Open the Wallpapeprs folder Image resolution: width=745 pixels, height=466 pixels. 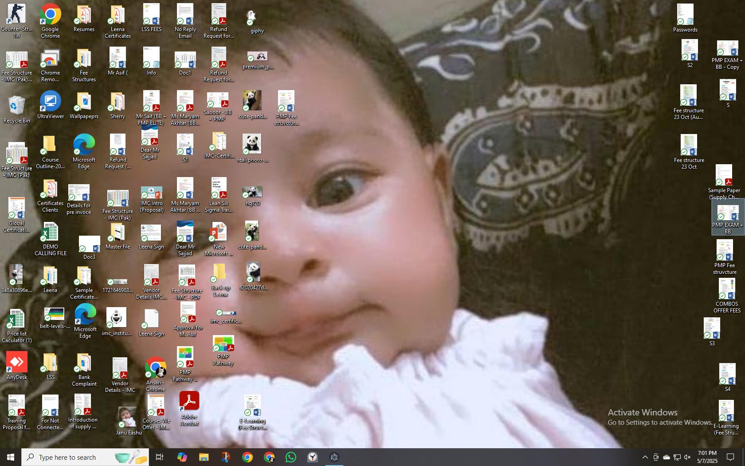84,106
